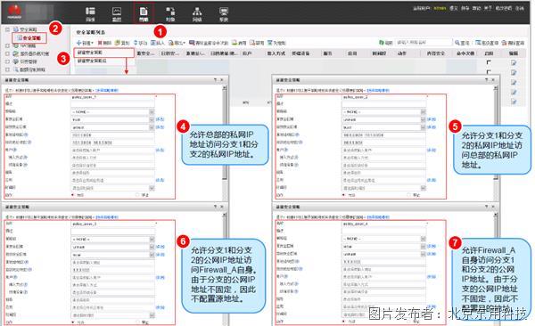Click help question mark in policy_ipsec_3 dialog

[215, 207]
